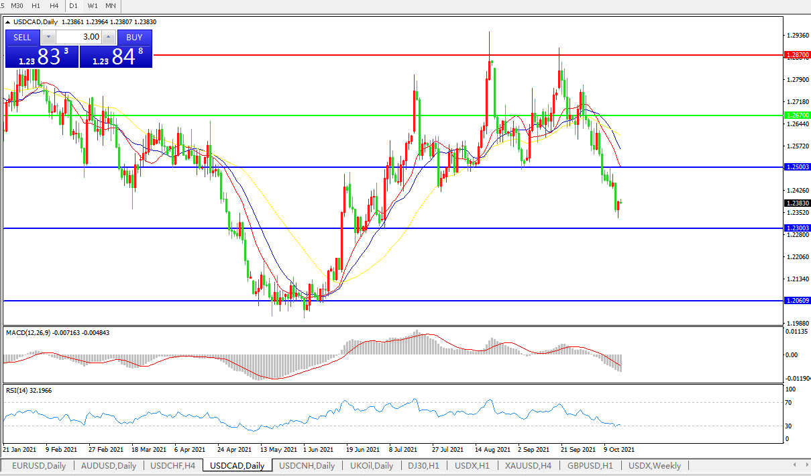
Task: Select the W1 timeframe button
Action: point(93,6)
